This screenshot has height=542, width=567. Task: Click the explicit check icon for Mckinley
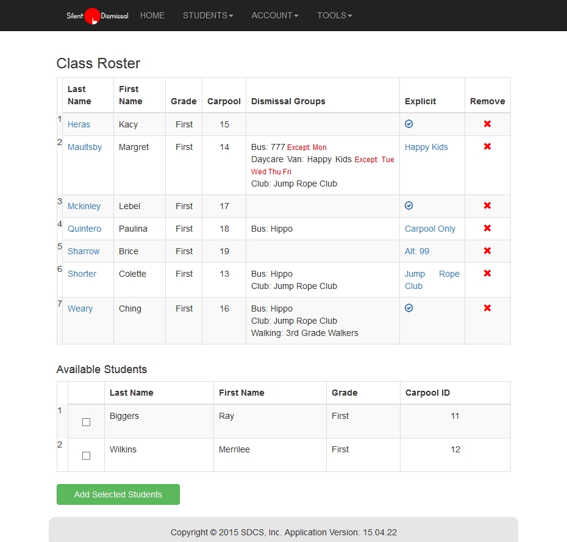click(409, 206)
